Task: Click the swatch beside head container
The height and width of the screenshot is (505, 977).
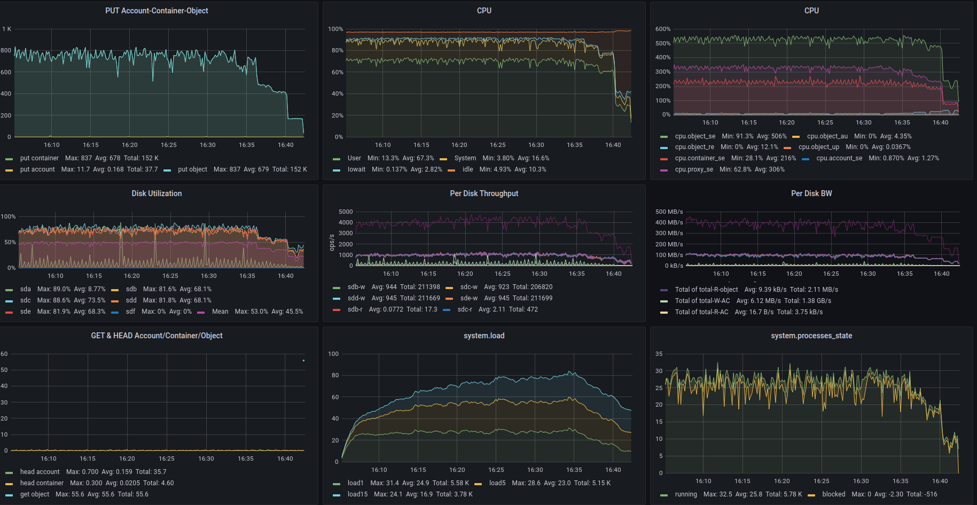Action: (x=9, y=484)
